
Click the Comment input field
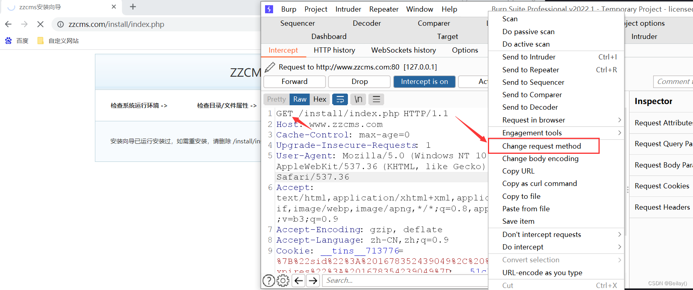point(673,82)
